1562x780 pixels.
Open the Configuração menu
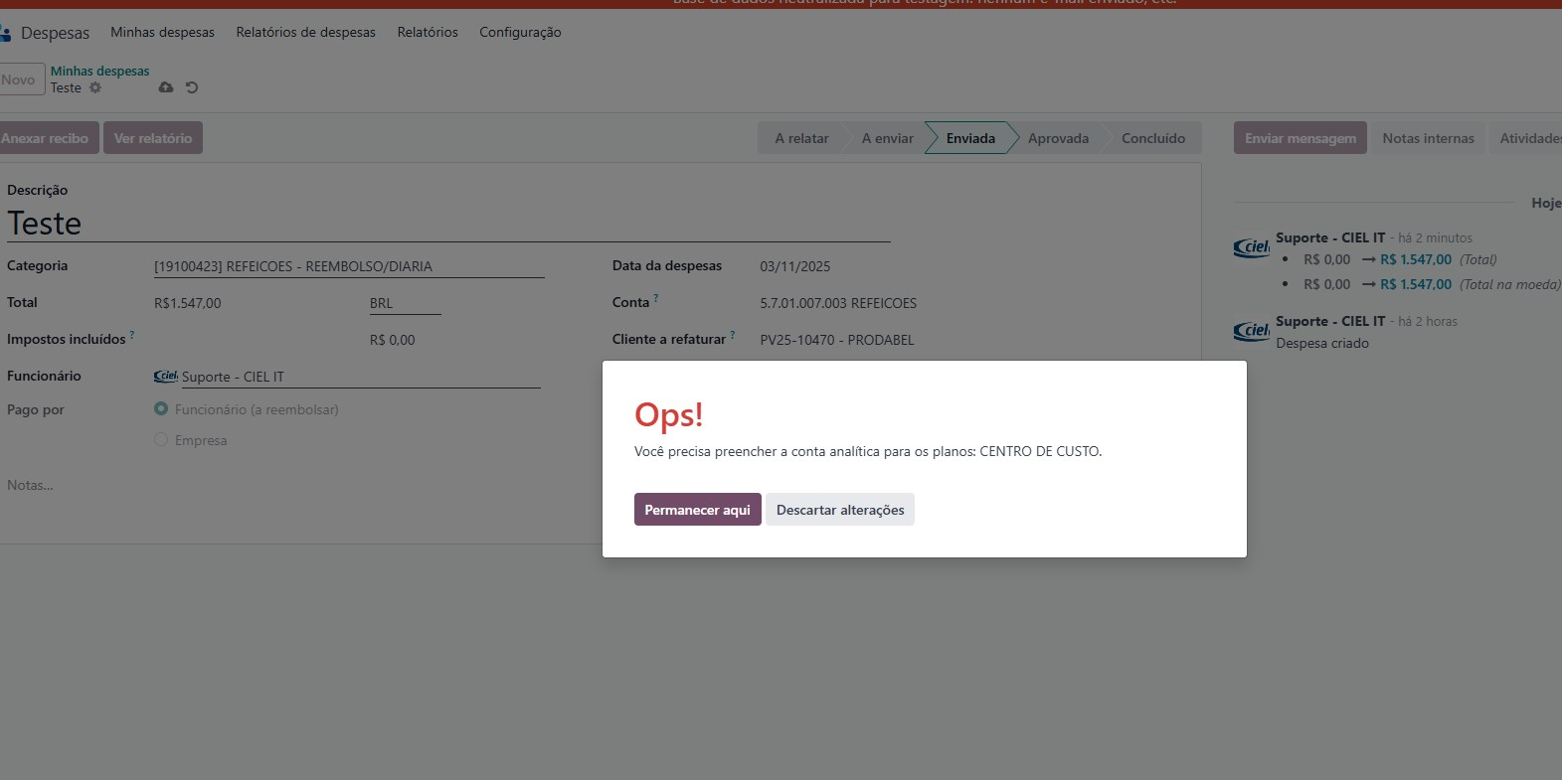(x=520, y=32)
